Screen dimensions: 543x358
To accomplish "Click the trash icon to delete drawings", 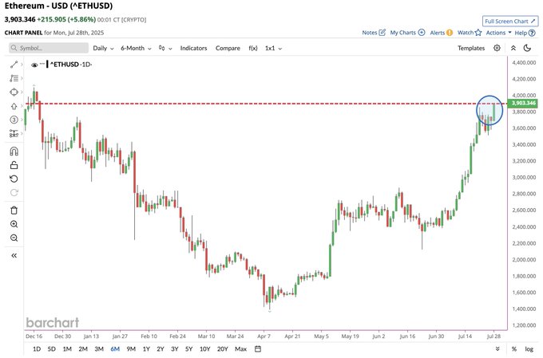I will [x=14, y=210].
